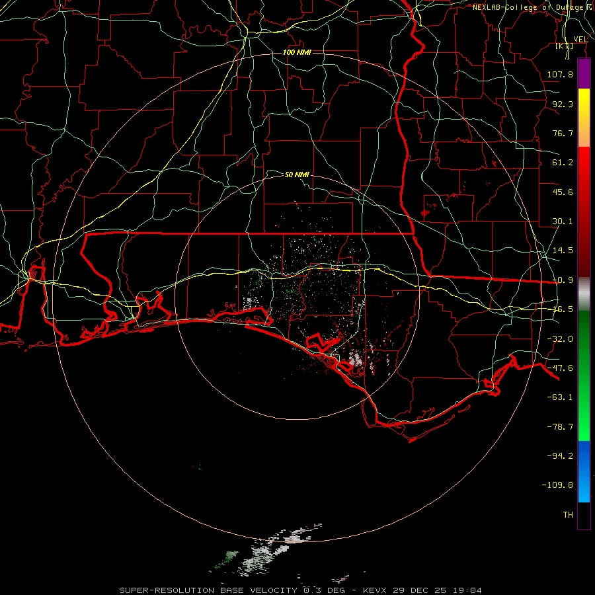Click the 19:04 timestamp in the caption
The height and width of the screenshot is (595, 595).
coord(467,590)
